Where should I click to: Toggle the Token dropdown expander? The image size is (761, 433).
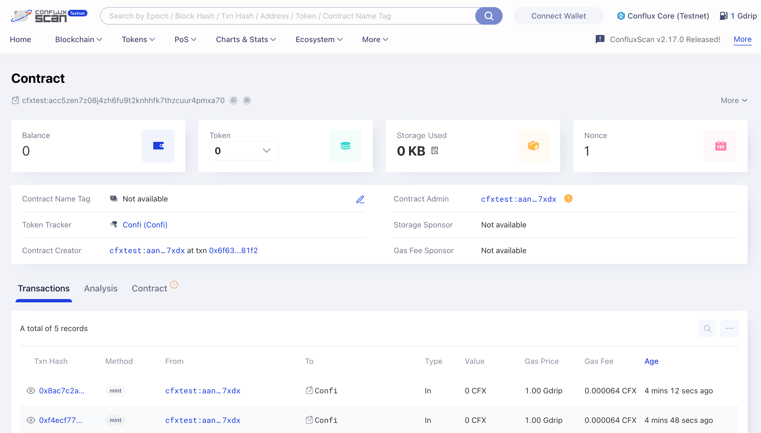point(266,151)
